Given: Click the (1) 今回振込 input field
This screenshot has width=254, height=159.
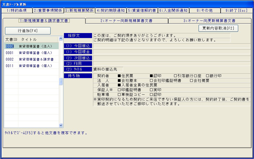Looking at the screenshot, I should pyautogui.click(x=171, y=46).
